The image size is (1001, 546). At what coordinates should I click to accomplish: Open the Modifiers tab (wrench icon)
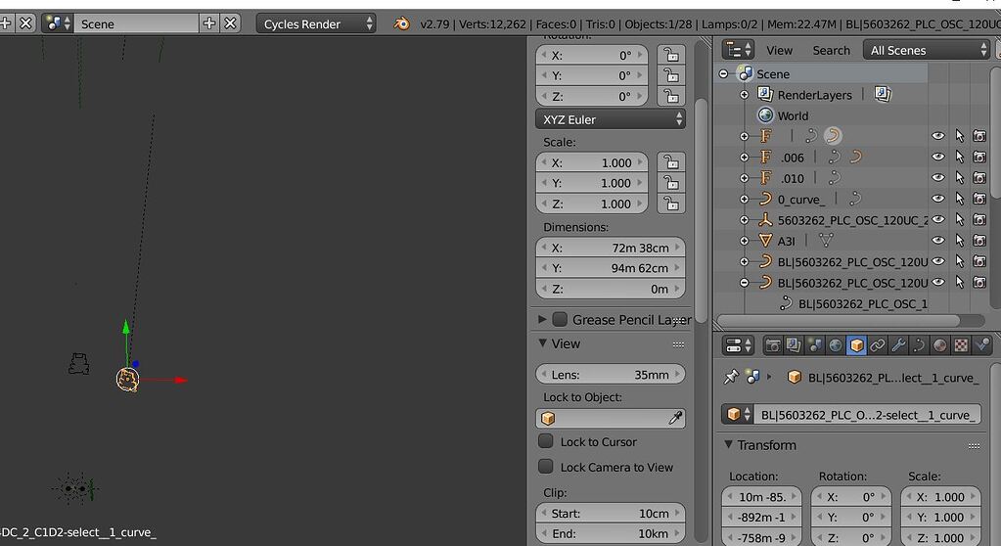coord(898,345)
